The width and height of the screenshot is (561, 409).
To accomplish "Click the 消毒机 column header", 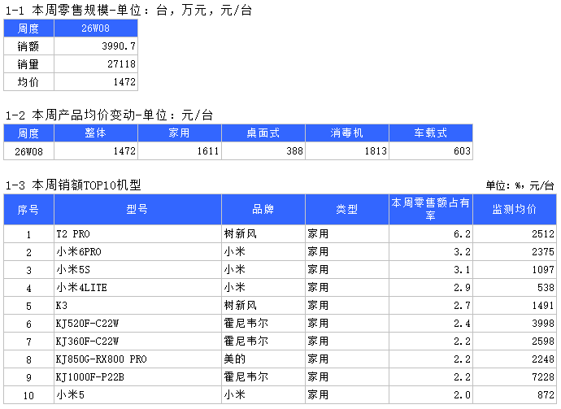I will pos(346,133).
